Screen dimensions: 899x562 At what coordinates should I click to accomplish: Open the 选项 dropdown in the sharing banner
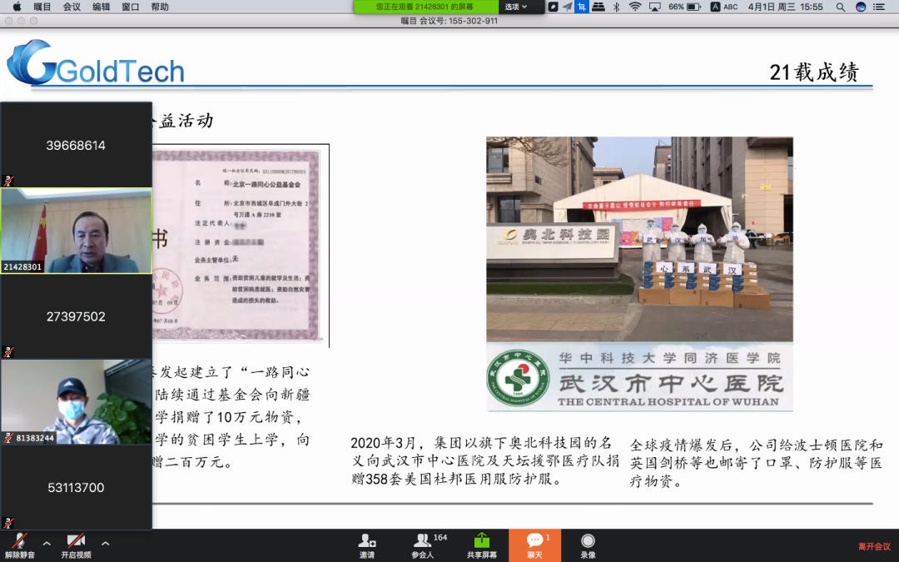[516, 7]
